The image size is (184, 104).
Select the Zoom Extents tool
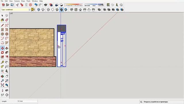pos(2,85)
